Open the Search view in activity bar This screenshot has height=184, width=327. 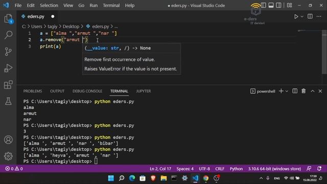pyautogui.click(x=8, y=35)
